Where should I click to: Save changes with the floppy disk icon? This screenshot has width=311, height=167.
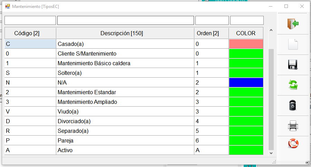(293, 65)
